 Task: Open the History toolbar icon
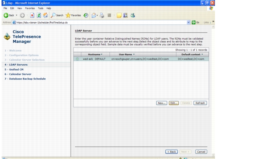(x=86, y=15)
